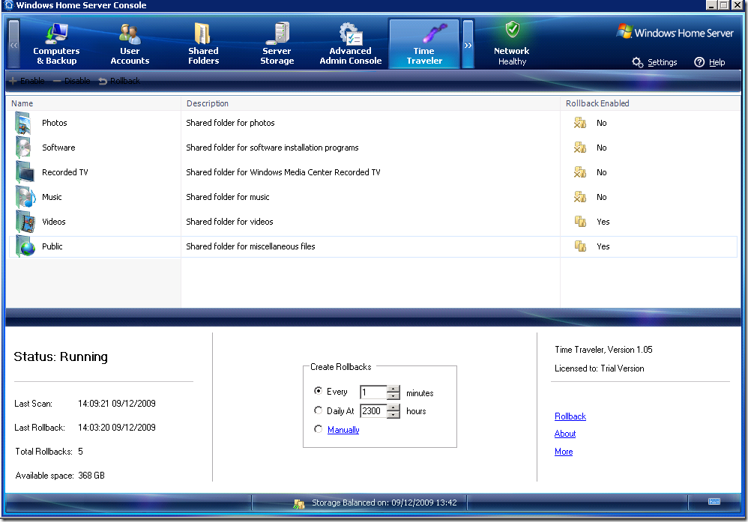Viewport: 748px width, 522px height.
Task: Select the Music folder icon
Action: [x=25, y=198]
